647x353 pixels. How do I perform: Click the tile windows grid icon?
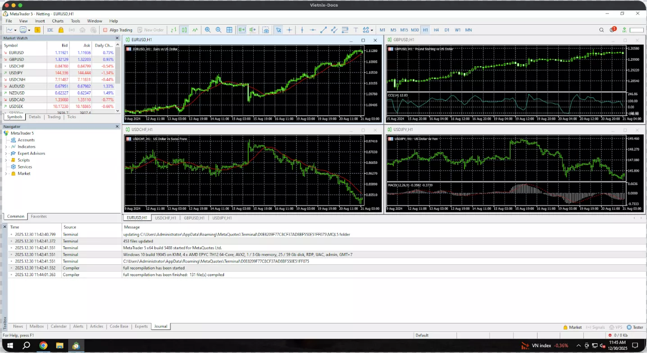pyautogui.click(x=229, y=30)
